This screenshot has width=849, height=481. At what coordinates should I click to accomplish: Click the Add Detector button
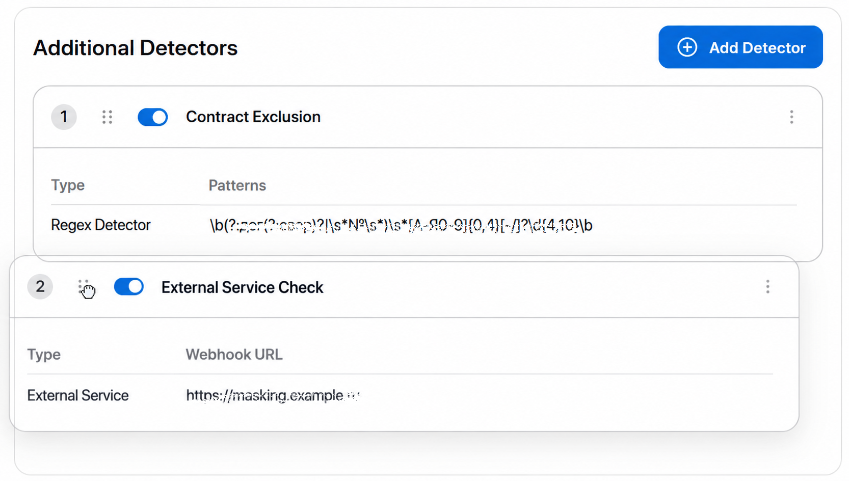click(x=740, y=47)
